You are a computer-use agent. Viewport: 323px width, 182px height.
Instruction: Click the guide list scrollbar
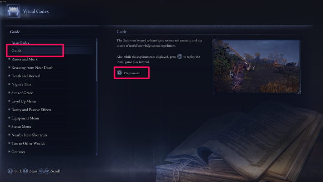pos(96,96)
